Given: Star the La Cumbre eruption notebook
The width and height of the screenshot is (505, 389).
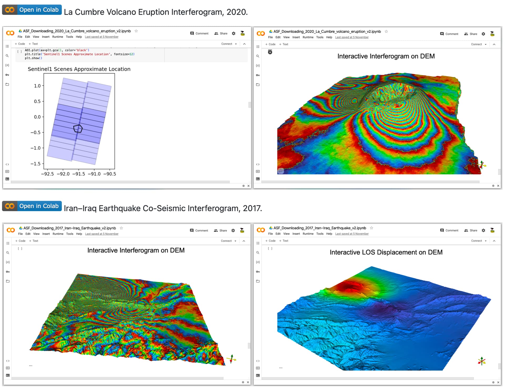Looking at the screenshot, I should (x=136, y=31).
